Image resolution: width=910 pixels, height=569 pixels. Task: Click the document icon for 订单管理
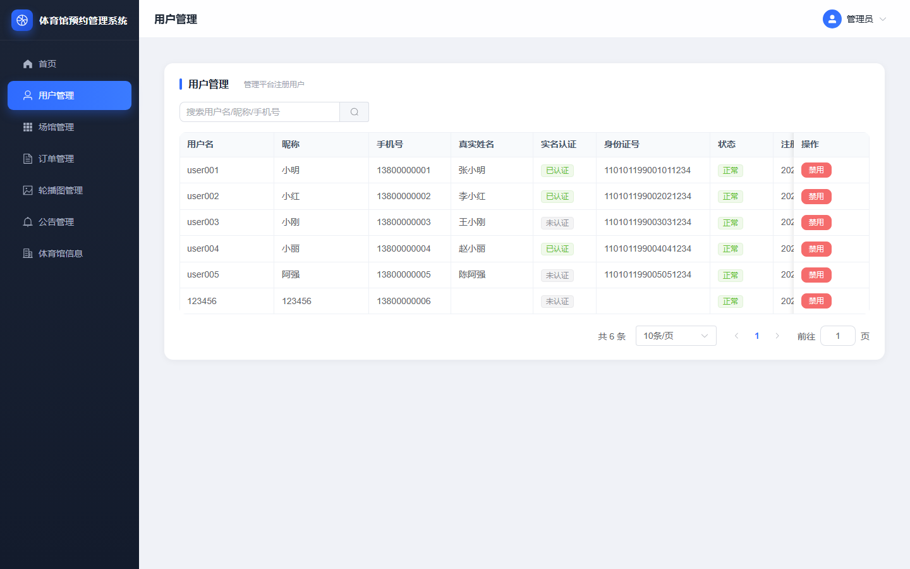[28, 159]
